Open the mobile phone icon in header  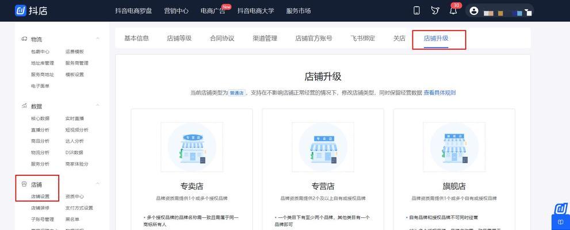(x=416, y=11)
